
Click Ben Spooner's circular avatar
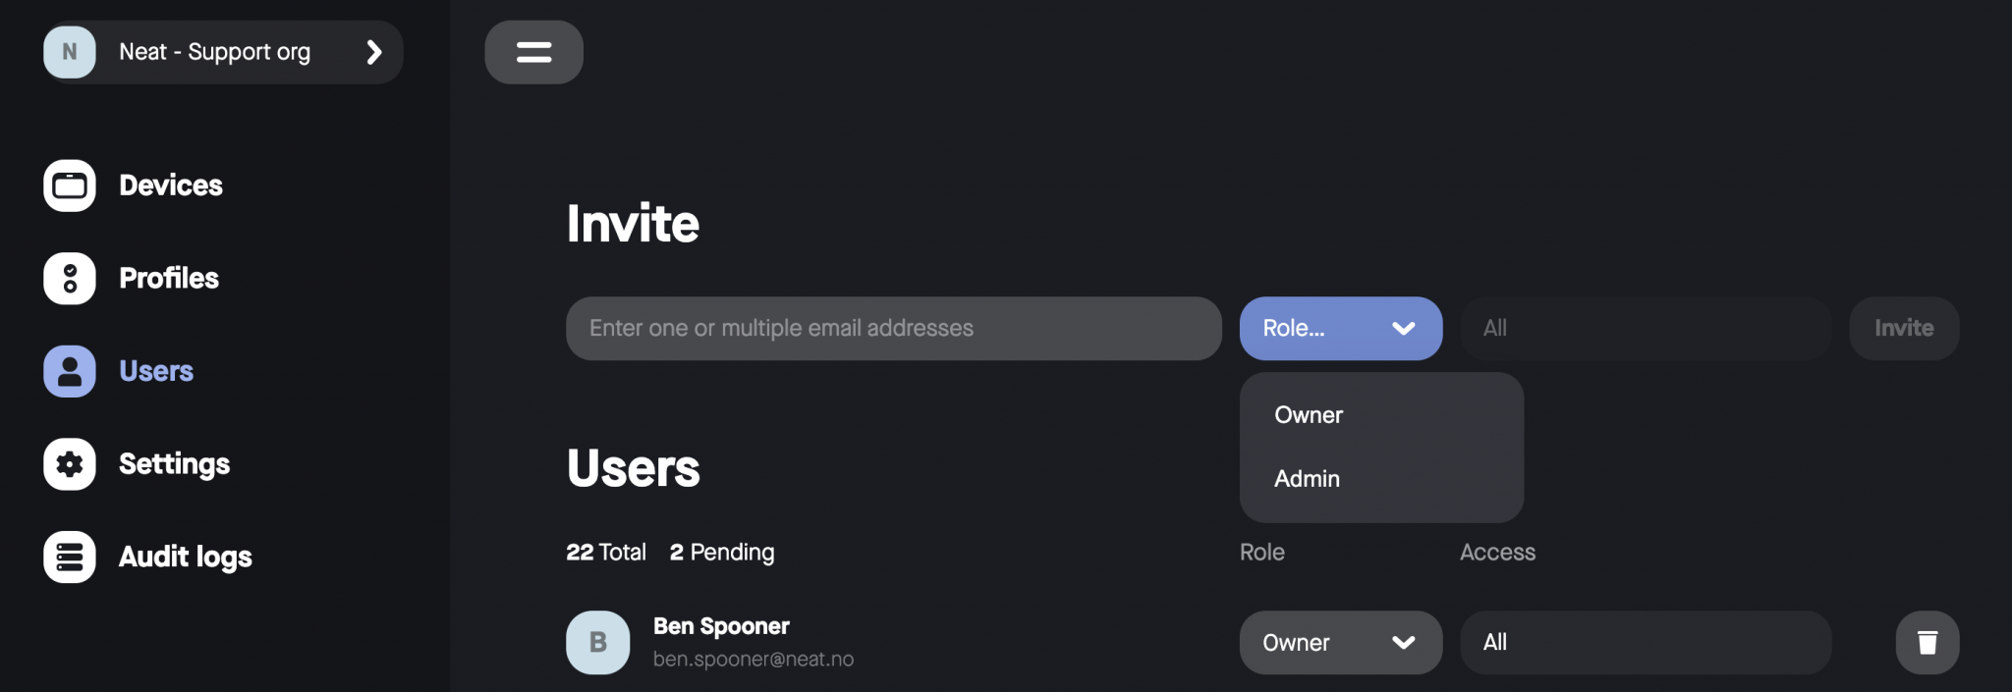[597, 642]
